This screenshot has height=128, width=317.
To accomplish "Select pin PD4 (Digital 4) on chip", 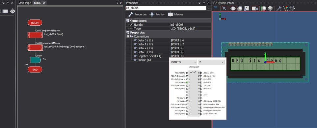I will pyautogui.click(x=187, y=89).
